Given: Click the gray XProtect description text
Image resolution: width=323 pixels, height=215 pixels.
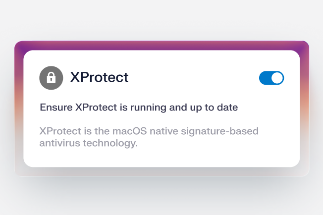Looking at the screenshot, I should point(149,137).
